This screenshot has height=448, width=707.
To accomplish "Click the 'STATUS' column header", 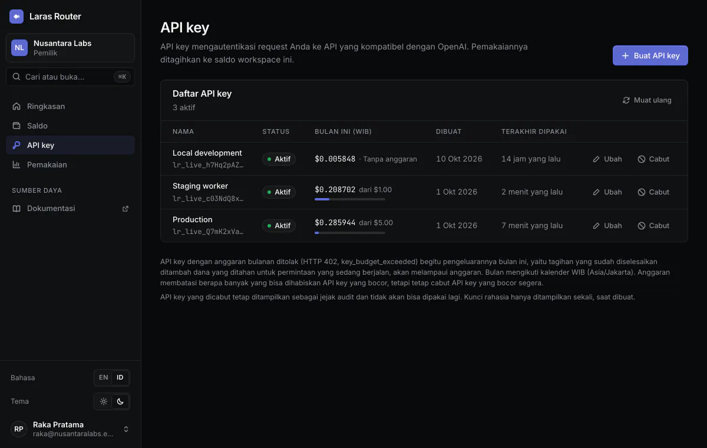I will pyautogui.click(x=276, y=131).
